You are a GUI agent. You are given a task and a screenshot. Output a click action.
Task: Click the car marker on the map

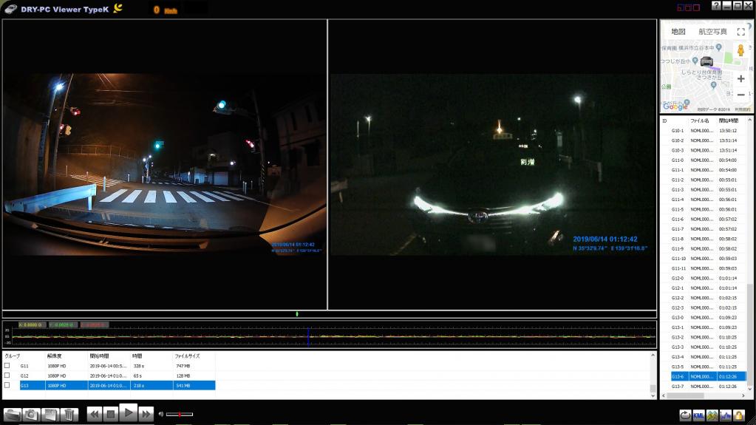tap(706, 61)
